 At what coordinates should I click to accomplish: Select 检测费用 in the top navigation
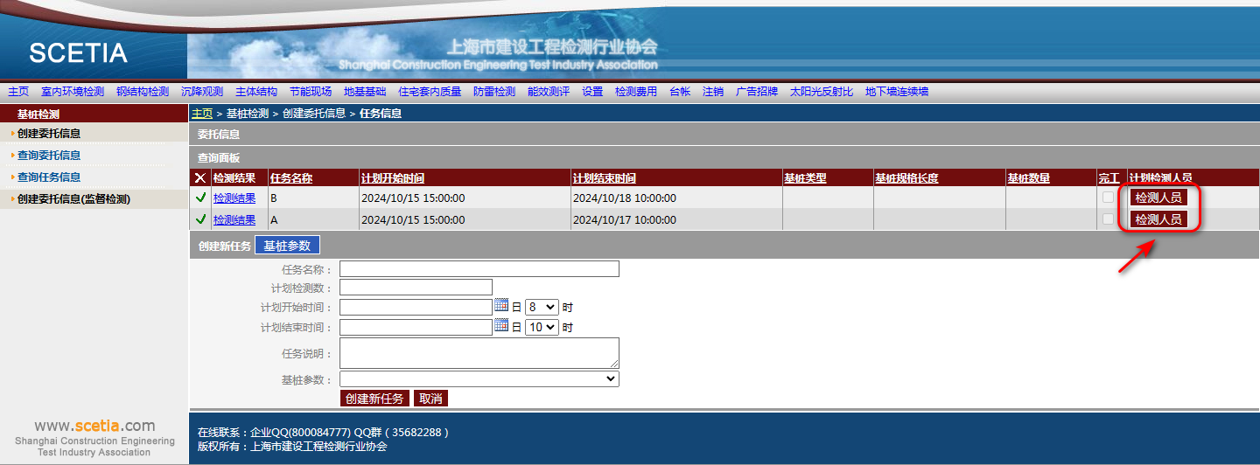click(x=635, y=92)
